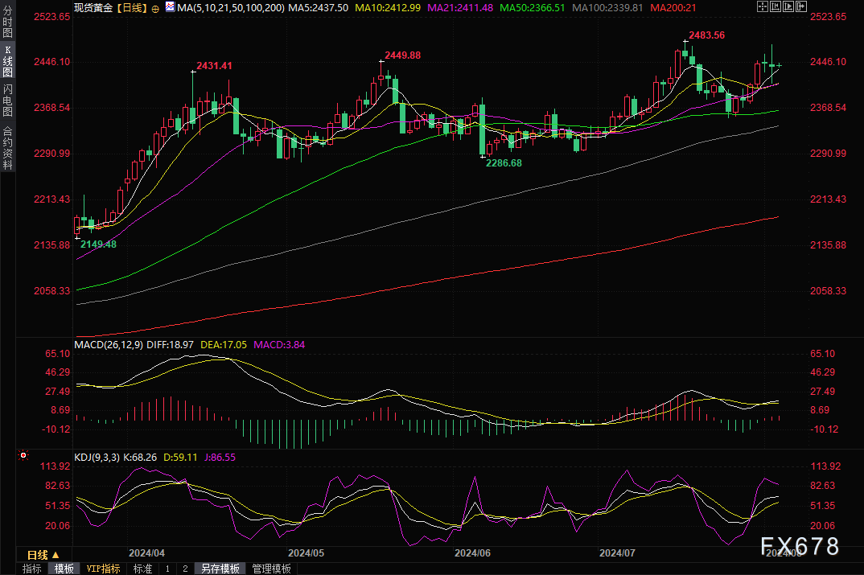Screen dimensions: 864x575
Task: Click the DIFF:18.97 value
Action: pyautogui.click(x=170, y=345)
